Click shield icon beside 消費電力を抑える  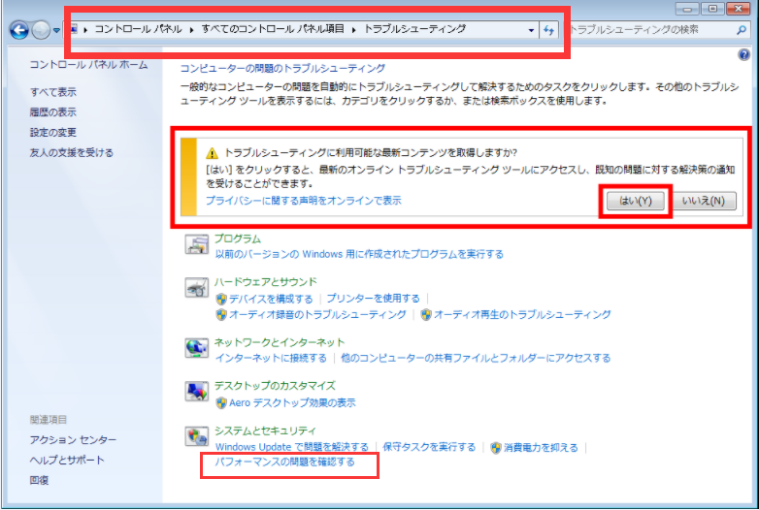tap(496, 448)
